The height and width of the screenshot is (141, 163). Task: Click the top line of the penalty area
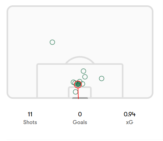point(80,64)
